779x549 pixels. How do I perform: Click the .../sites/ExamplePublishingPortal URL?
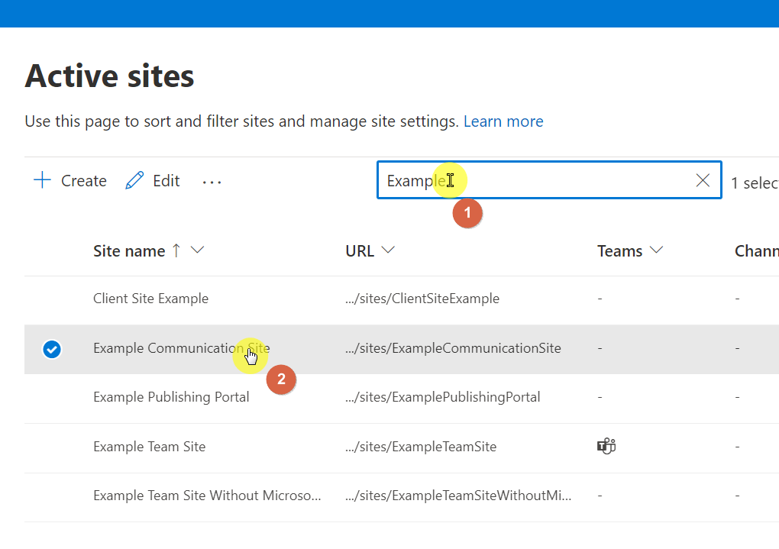tap(443, 398)
